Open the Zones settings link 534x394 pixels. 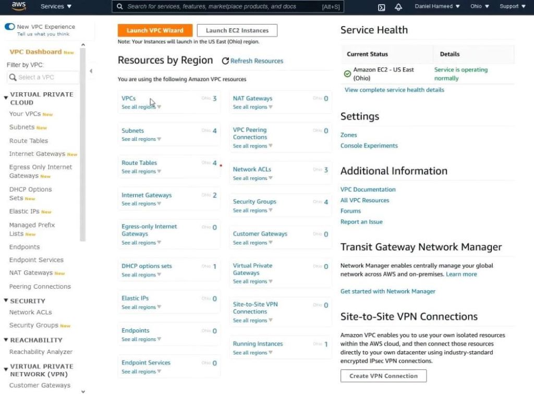pos(349,135)
